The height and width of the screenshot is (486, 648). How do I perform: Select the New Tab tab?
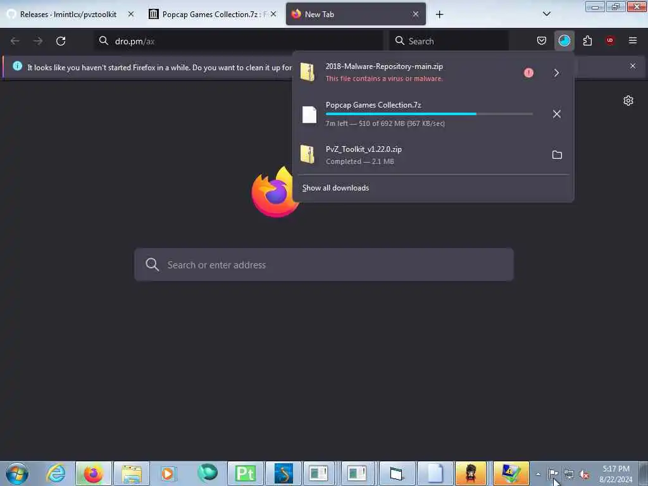pyautogui.click(x=356, y=14)
